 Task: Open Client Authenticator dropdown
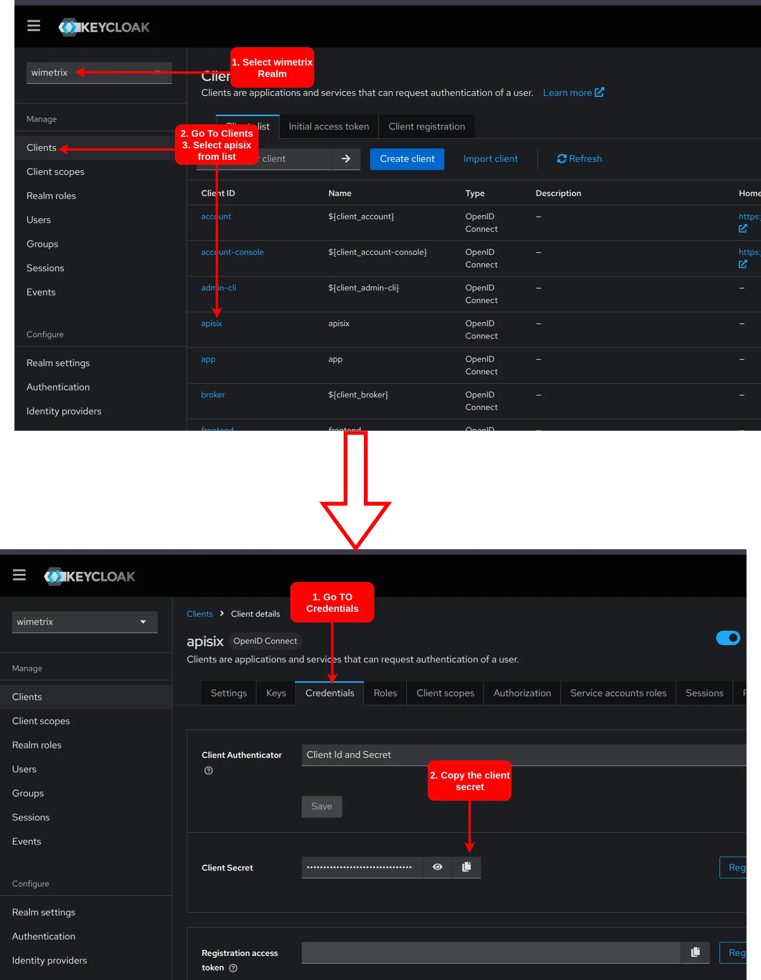point(524,755)
